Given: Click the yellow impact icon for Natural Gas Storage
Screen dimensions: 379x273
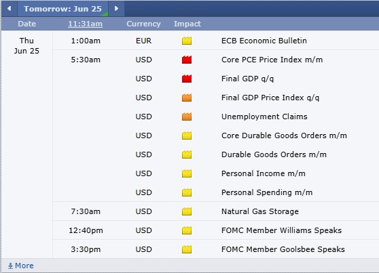Looking at the screenshot, I should coord(187,211).
